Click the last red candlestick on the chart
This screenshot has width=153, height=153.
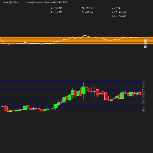click(x=139, y=94)
